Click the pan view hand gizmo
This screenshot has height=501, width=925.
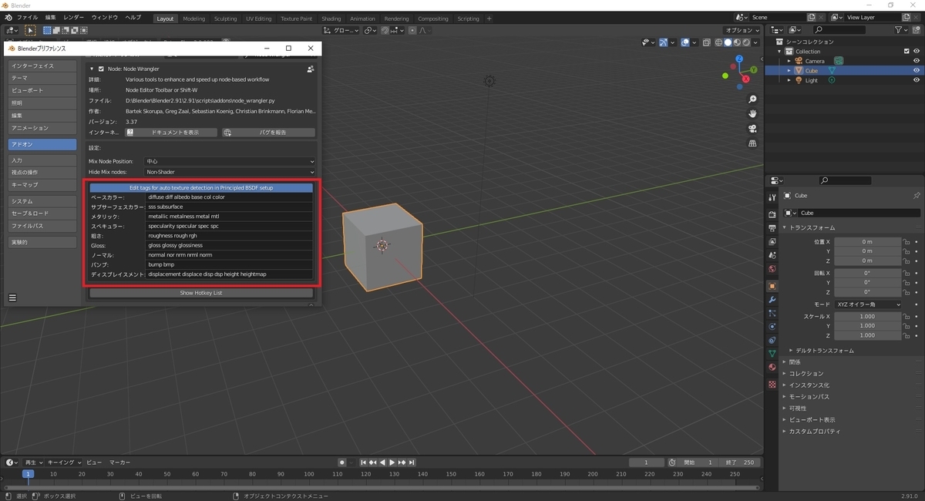pyautogui.click(x=752, y=114)
